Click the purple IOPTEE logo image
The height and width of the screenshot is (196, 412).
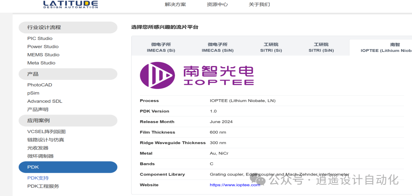click(197, 75)
